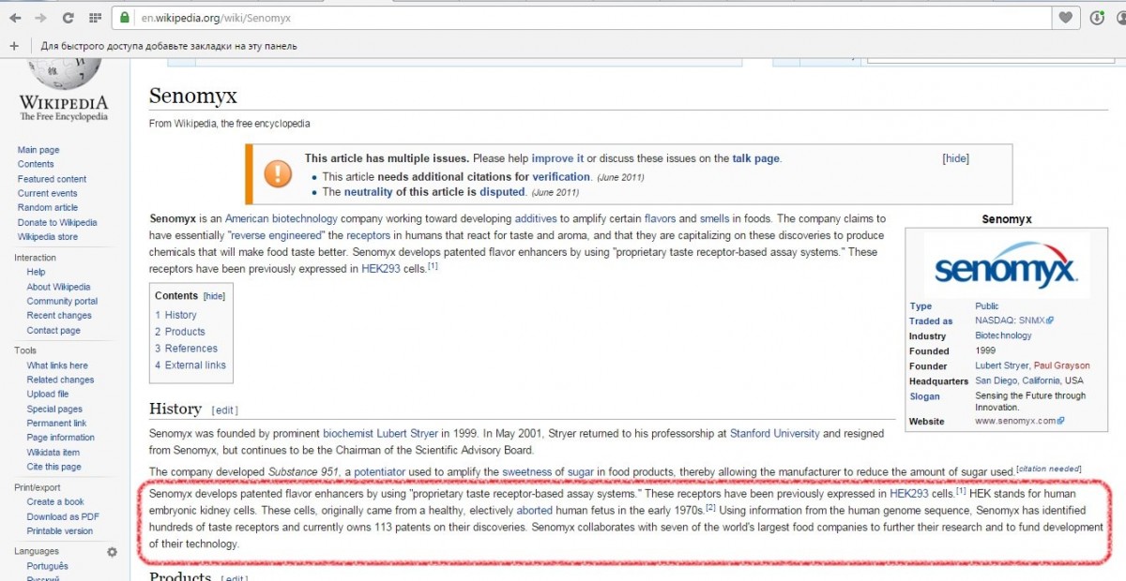Reload the Senomyx page
The width and height of the screenshot is (1126, 581).
coord(68,18)
